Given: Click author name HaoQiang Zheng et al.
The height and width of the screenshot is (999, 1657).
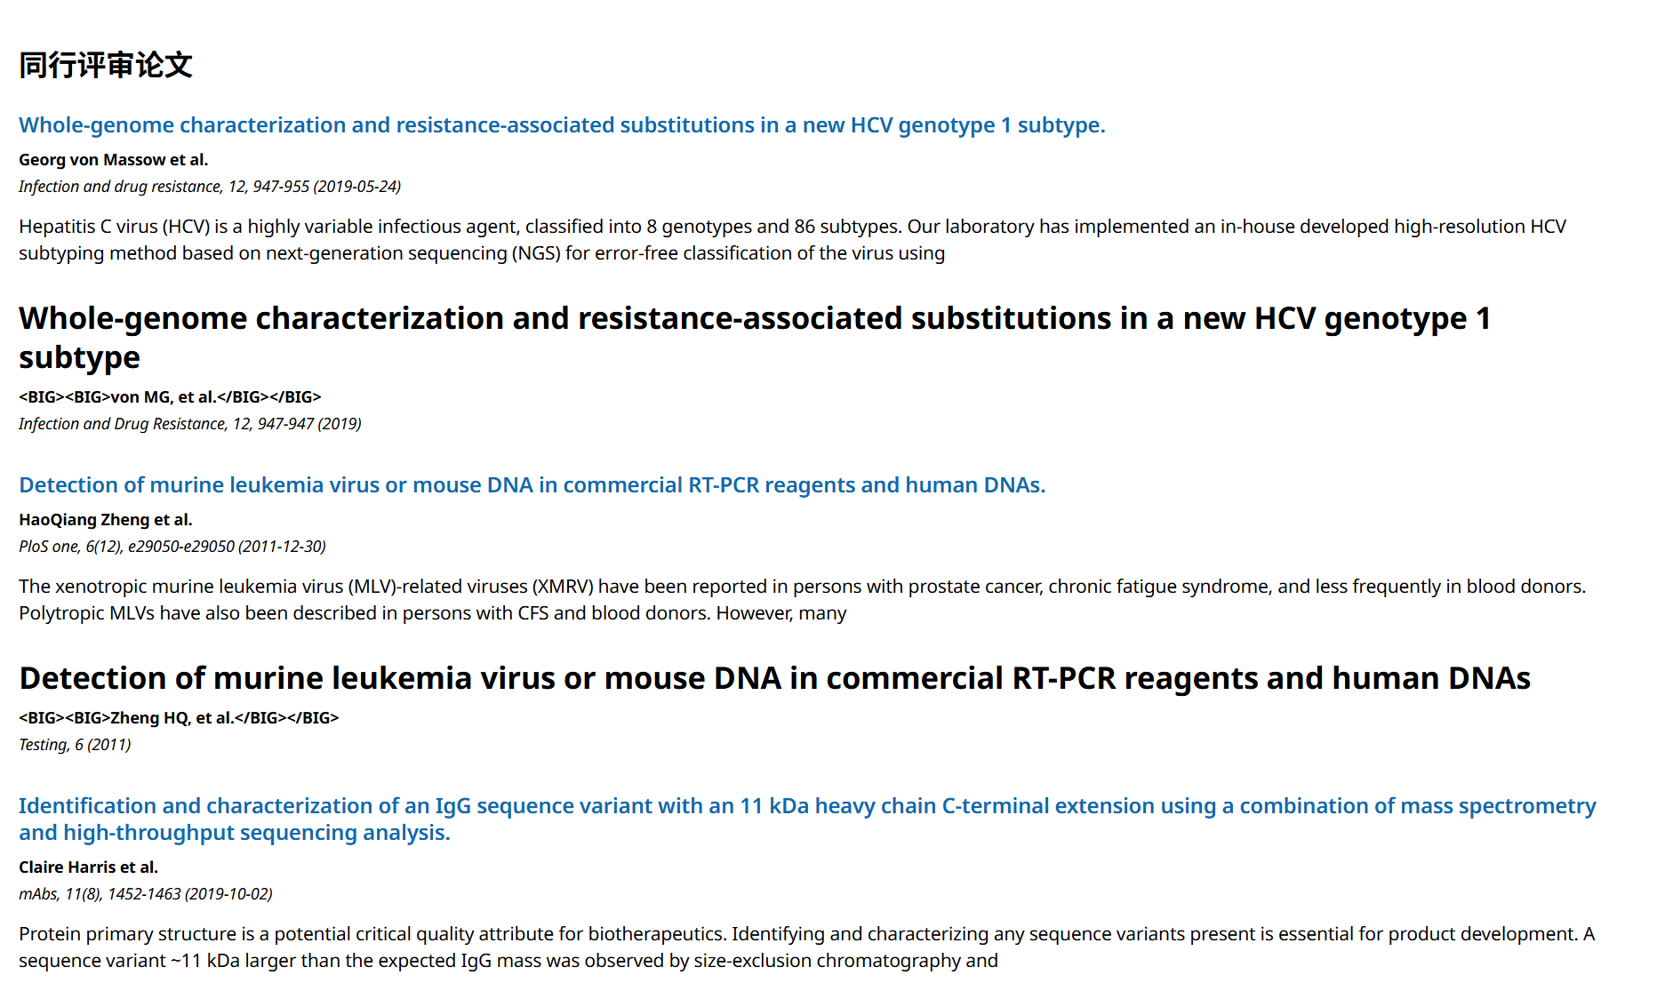Looking at the screenshot, I should point(105,520).
